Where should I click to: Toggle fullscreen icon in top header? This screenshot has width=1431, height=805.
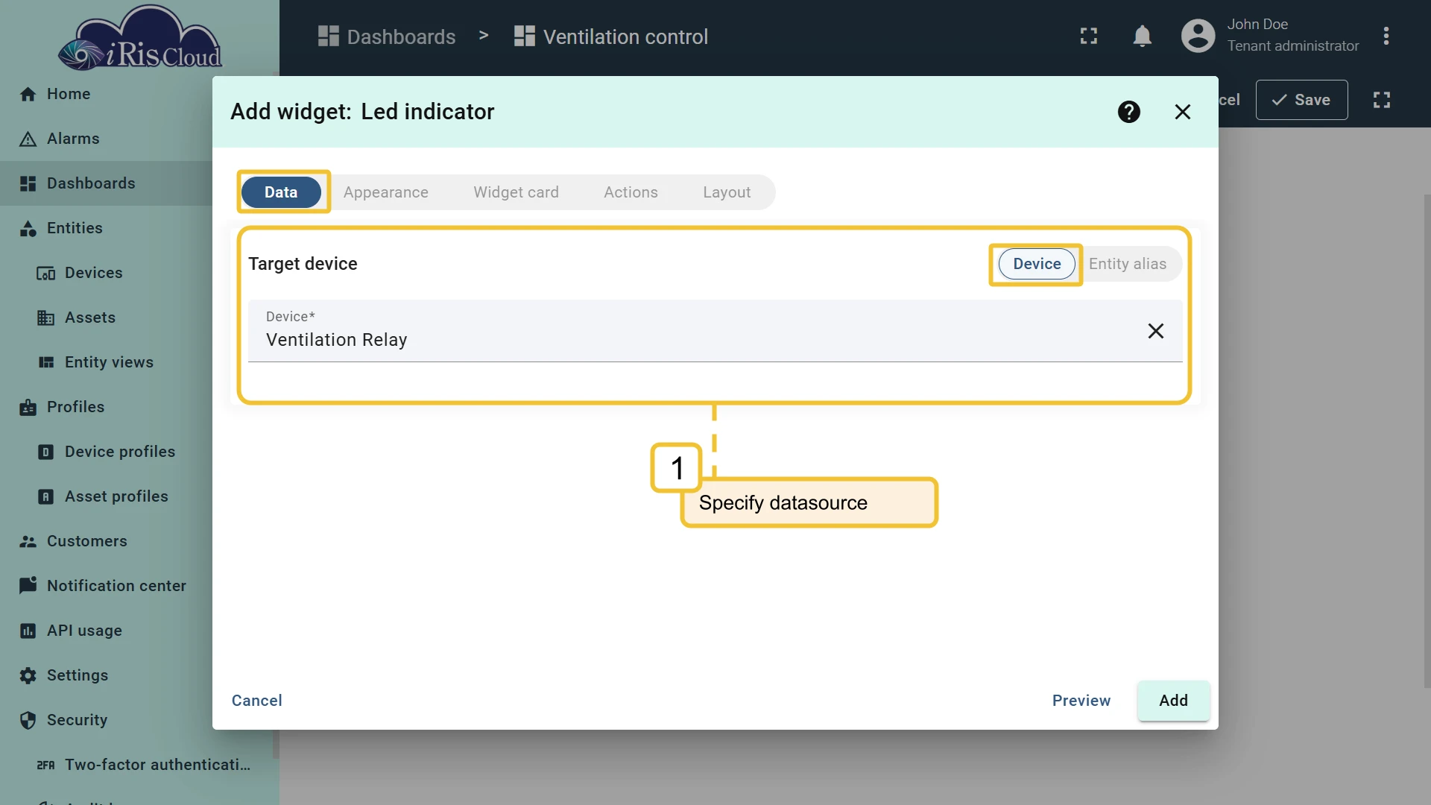point(1089,36)
